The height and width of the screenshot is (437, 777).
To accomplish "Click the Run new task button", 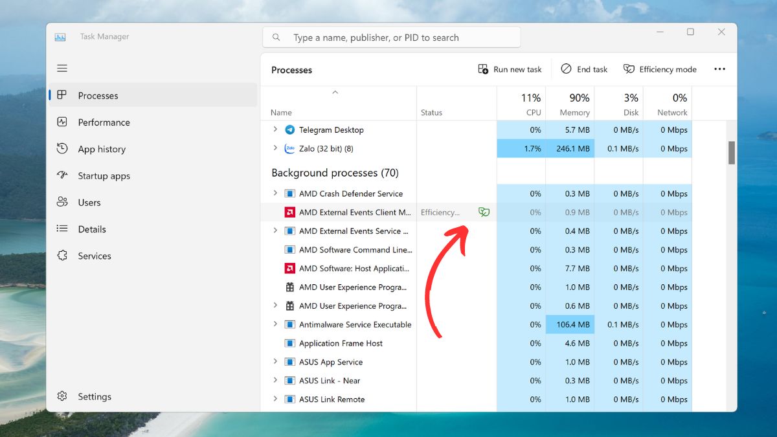I will 510,69.
